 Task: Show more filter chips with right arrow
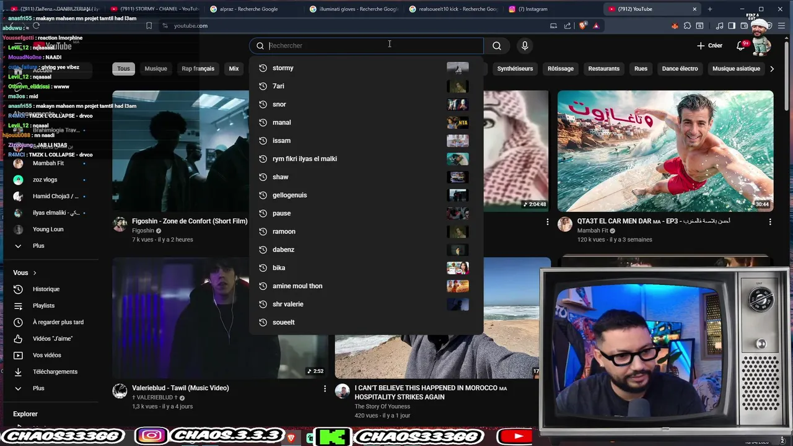coord(772,69)
